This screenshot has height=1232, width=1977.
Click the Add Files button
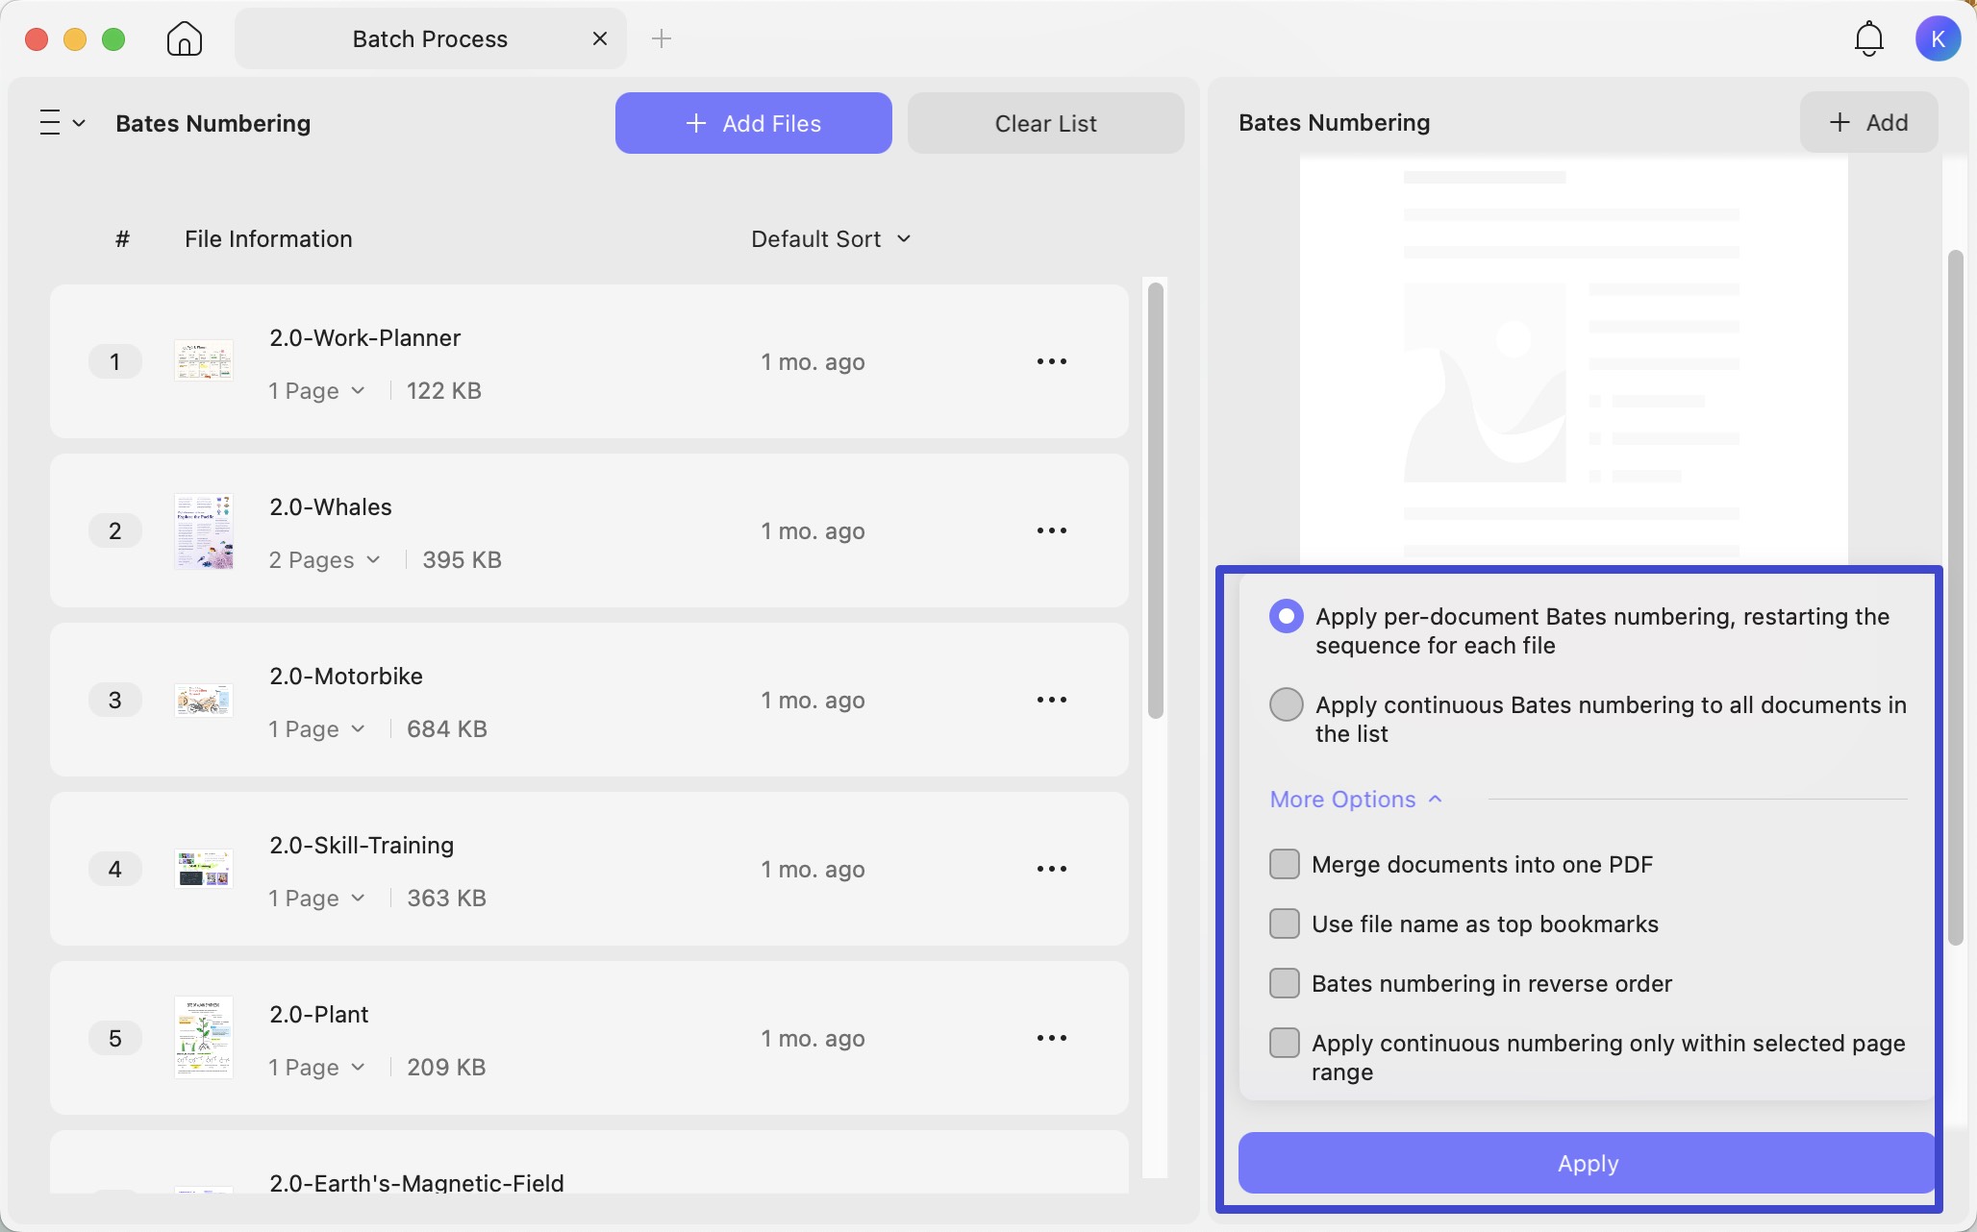753,123
